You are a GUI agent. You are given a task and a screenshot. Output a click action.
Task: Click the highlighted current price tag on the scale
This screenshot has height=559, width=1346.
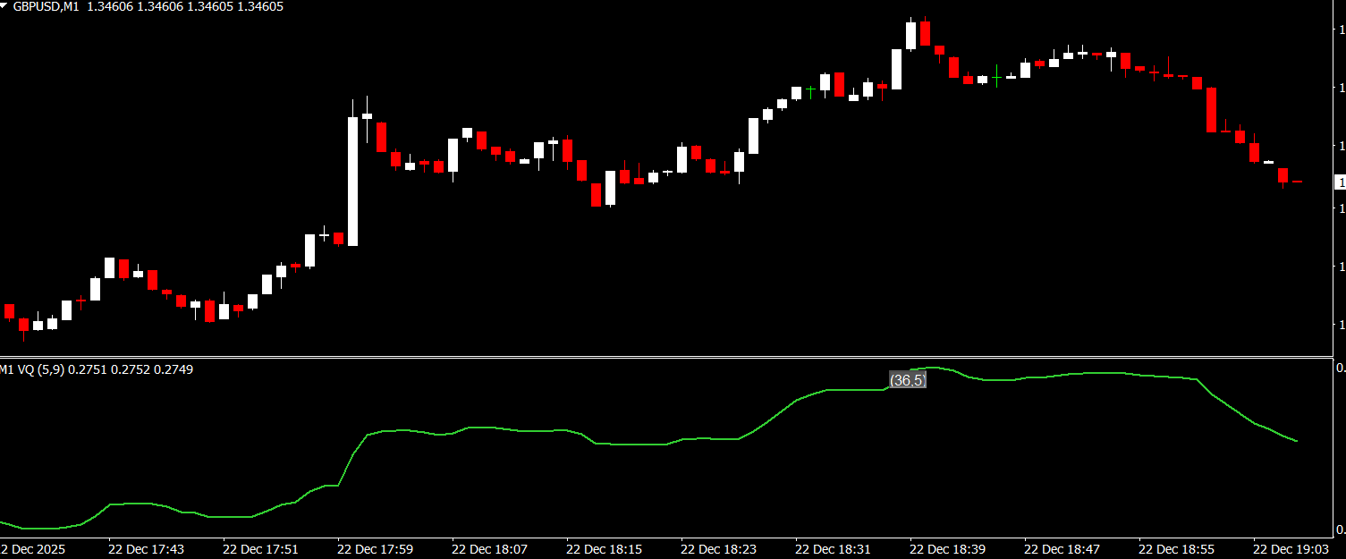pos(1340,182)
